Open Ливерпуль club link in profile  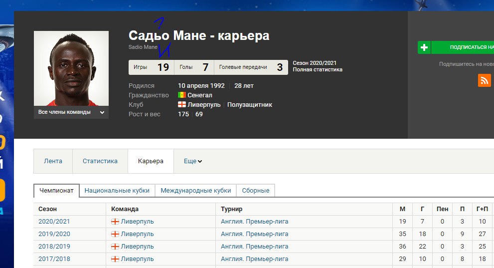click(x=204, y=104)
